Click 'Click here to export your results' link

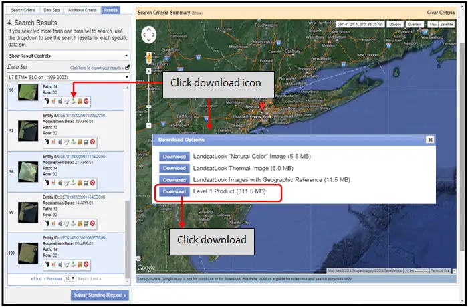[x=97, y=68]
